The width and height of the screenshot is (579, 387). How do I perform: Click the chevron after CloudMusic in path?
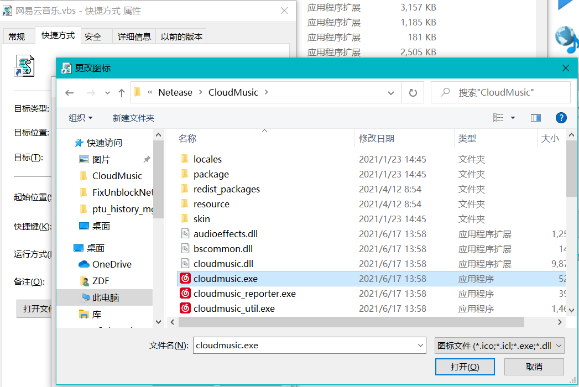coord(266,92)
